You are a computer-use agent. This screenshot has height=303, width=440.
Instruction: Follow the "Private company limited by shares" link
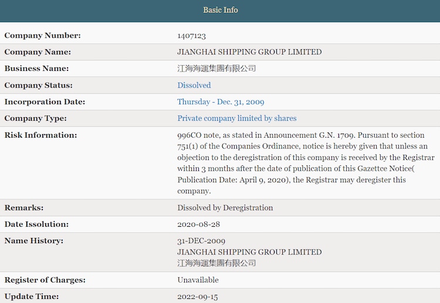coord(236,118)
